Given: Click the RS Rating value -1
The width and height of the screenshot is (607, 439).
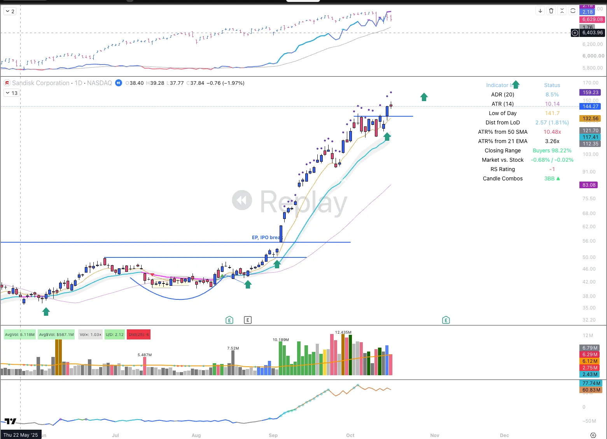Looking at the screenshot, I should pos(552,169).
